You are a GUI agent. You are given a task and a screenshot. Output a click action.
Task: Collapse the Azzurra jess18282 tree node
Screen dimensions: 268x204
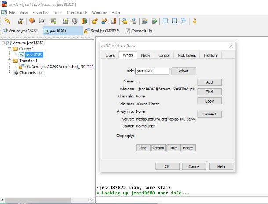click(x=3, y=43)
